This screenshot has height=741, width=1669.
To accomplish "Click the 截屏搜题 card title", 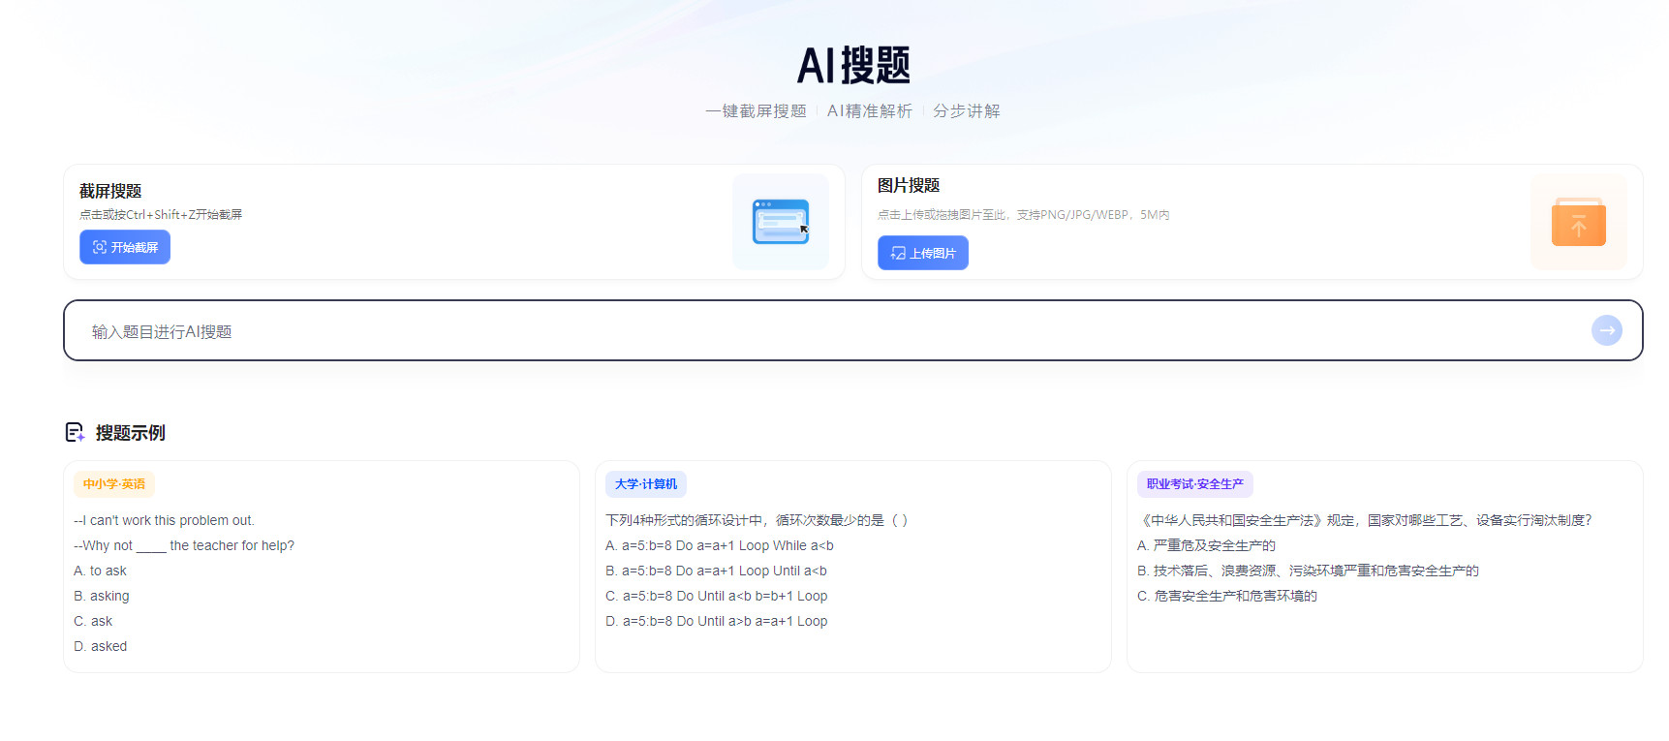I will 110,191.
